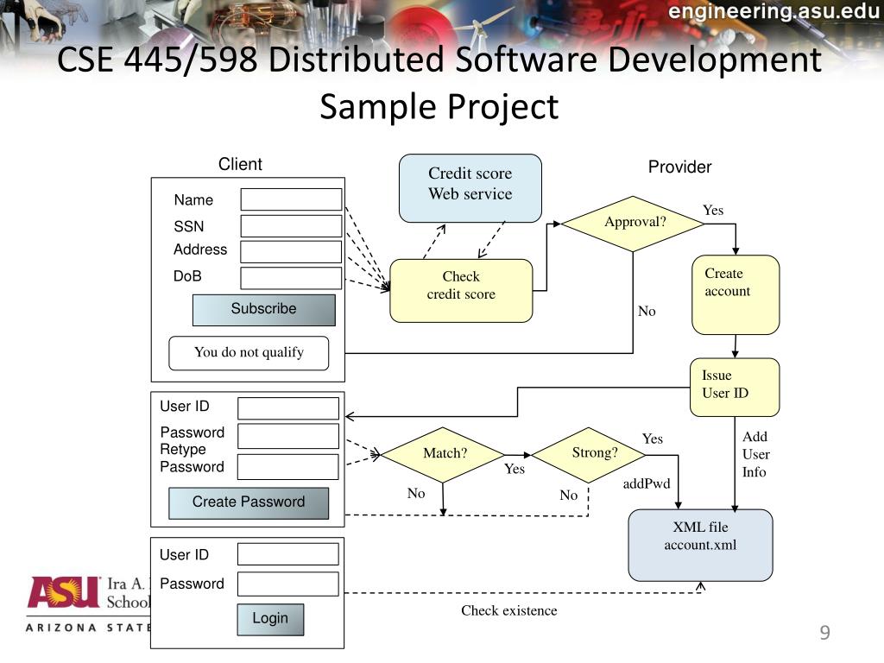Click the 'Provider' heading
Screen dimensions: 884x663
click(680, 167)
